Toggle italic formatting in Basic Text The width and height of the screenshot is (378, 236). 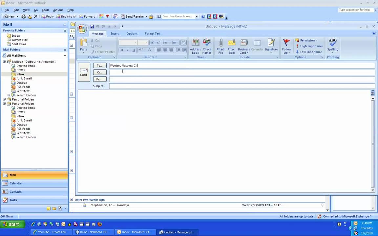128,50
